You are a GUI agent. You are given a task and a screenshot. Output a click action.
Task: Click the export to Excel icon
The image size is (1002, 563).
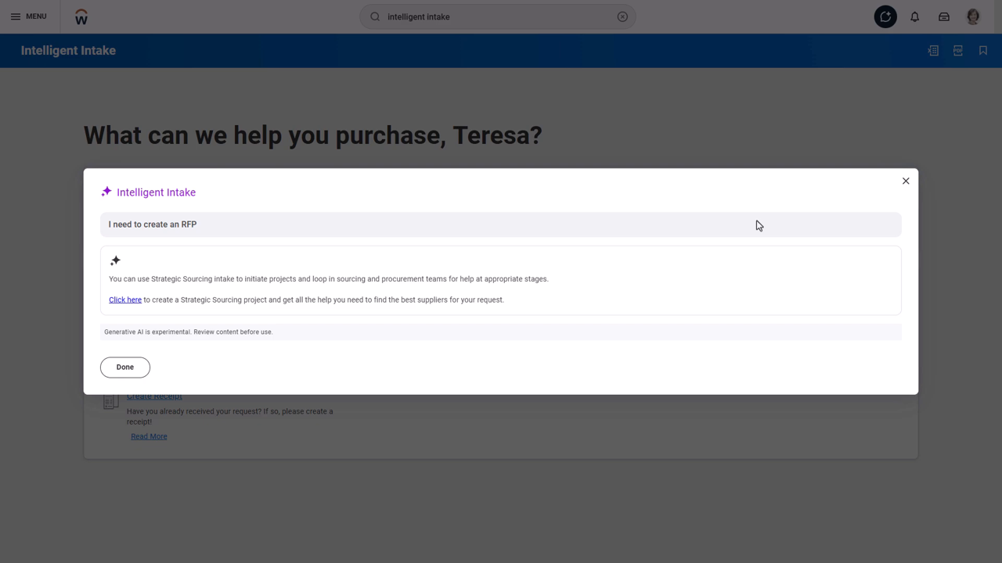pyautogui.click(x=933, y=51)
